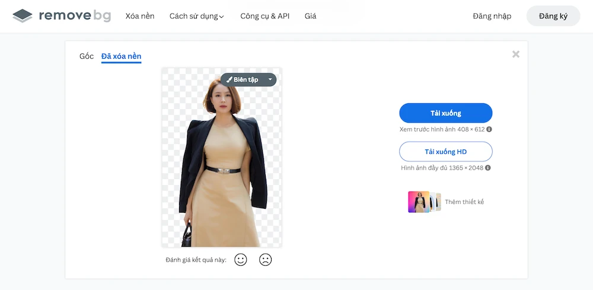
Task: Click the Tải xuống HD button
Action: point(446,152)
